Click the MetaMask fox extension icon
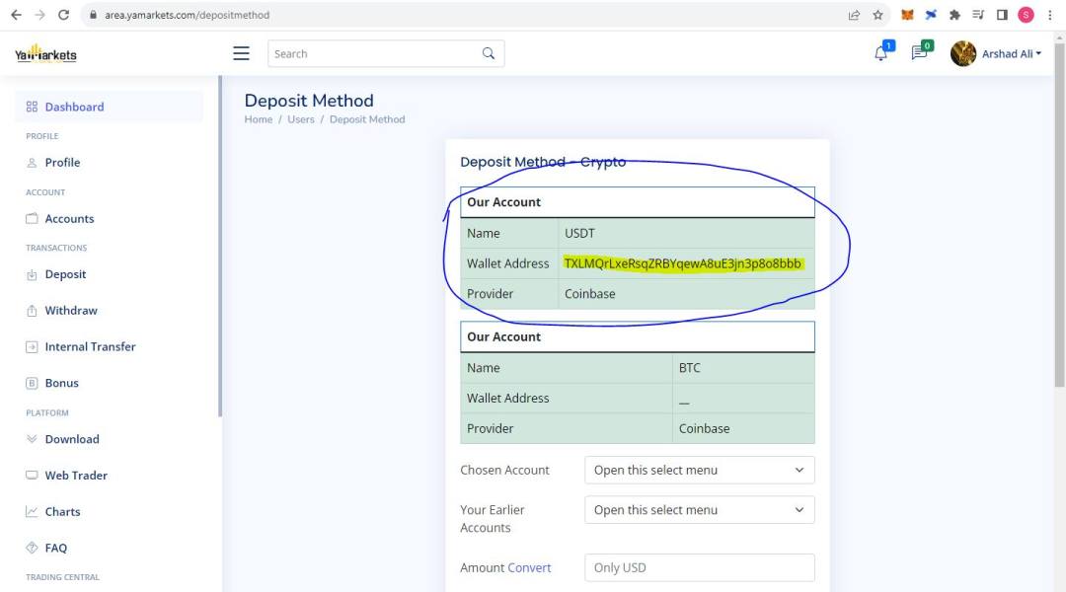 (907, 15)
